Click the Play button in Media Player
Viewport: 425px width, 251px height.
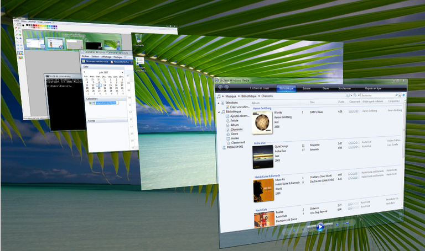(x=320, y=227)
